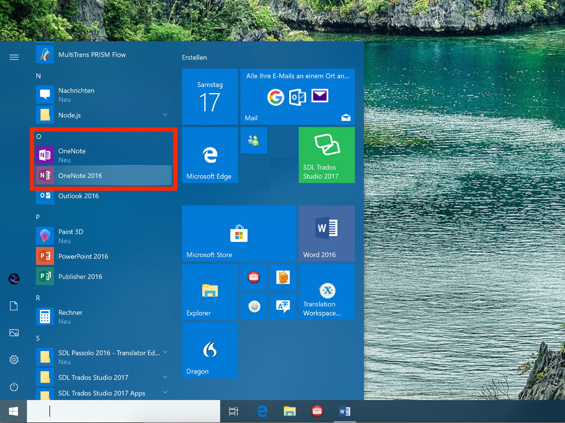Open the calendar tile showing Samstag 17
This screenshot has height=423, width=565.
click(210, 97)
